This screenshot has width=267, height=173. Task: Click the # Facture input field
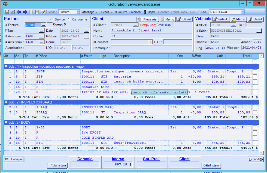click(x=33, y=25)
